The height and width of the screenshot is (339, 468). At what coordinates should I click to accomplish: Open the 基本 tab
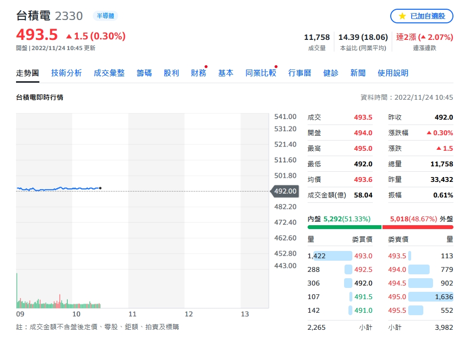tap(225, 73)
